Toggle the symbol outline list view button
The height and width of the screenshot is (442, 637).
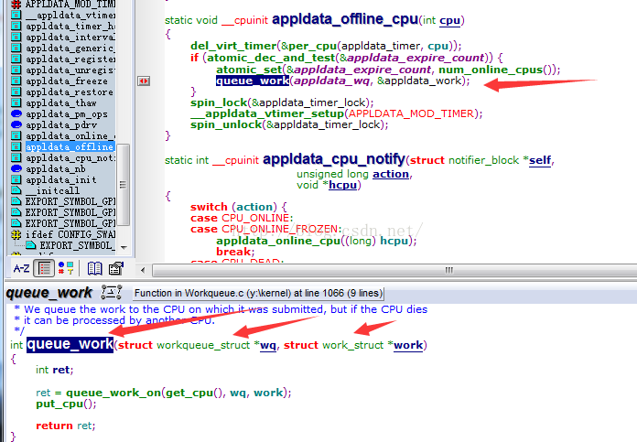tap(44, 268)
